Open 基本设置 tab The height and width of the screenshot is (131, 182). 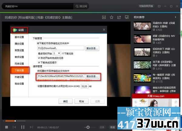tap(19, 37)
